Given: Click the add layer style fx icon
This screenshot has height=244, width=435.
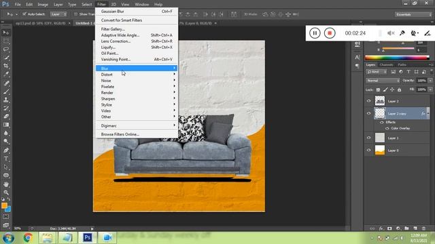Looking at the screenshot, I should pos(381,228).
